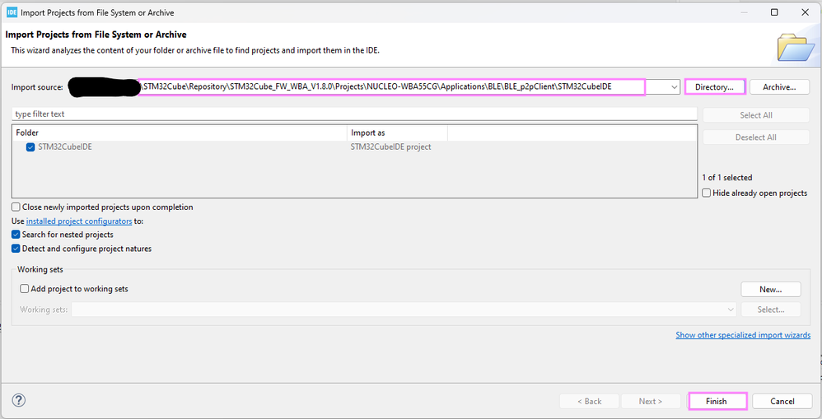Viewport: 822px width, 419px height.
Task: Check Hide already open projects
Action: [x=707, y=193]
